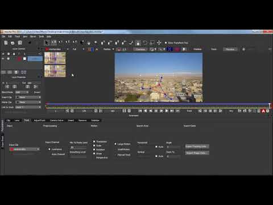
Task: Select the Rotate tool
Action: point(145,43)
